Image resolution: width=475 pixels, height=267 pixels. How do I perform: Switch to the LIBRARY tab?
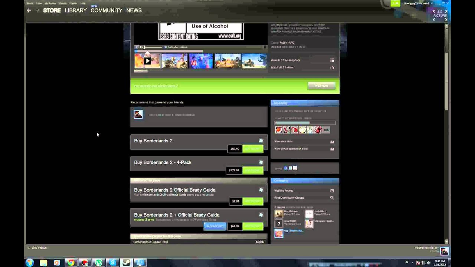click(x=76, y=10)
